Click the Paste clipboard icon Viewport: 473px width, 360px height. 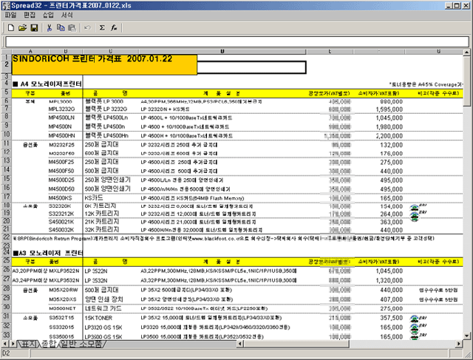72,28
